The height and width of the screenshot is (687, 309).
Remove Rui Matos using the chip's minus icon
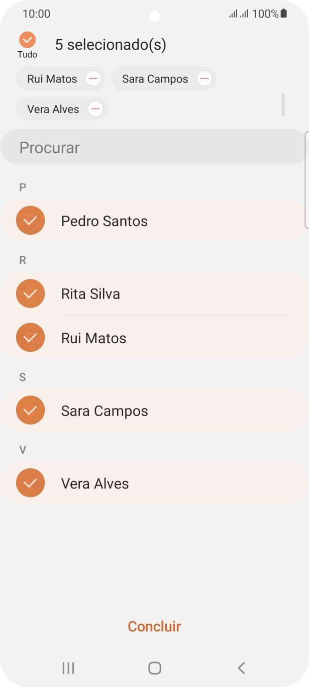point(93,78)
